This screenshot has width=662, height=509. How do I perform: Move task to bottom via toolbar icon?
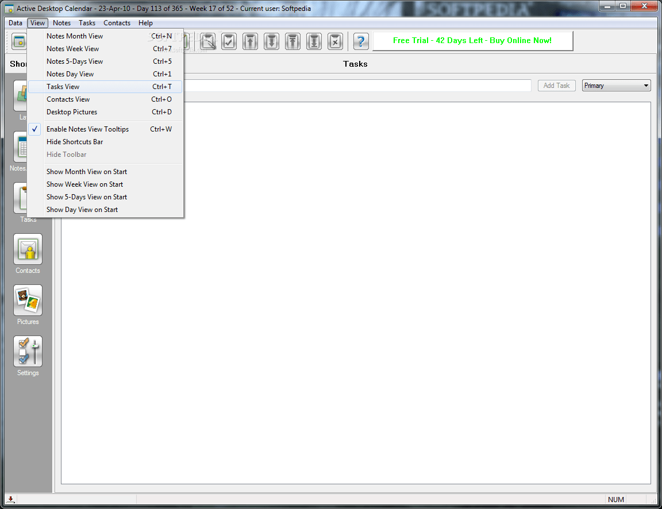tap(314, 41)
